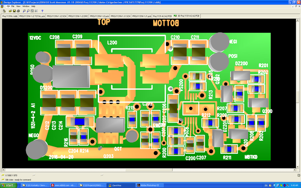Click the Zoom Out magnifier icon
301x188 pixels.
(28, 11)
